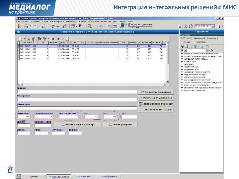The image size is (239, 179).
Task: Click the ЧСС field showing 60
Action: (x=110, y=117)
